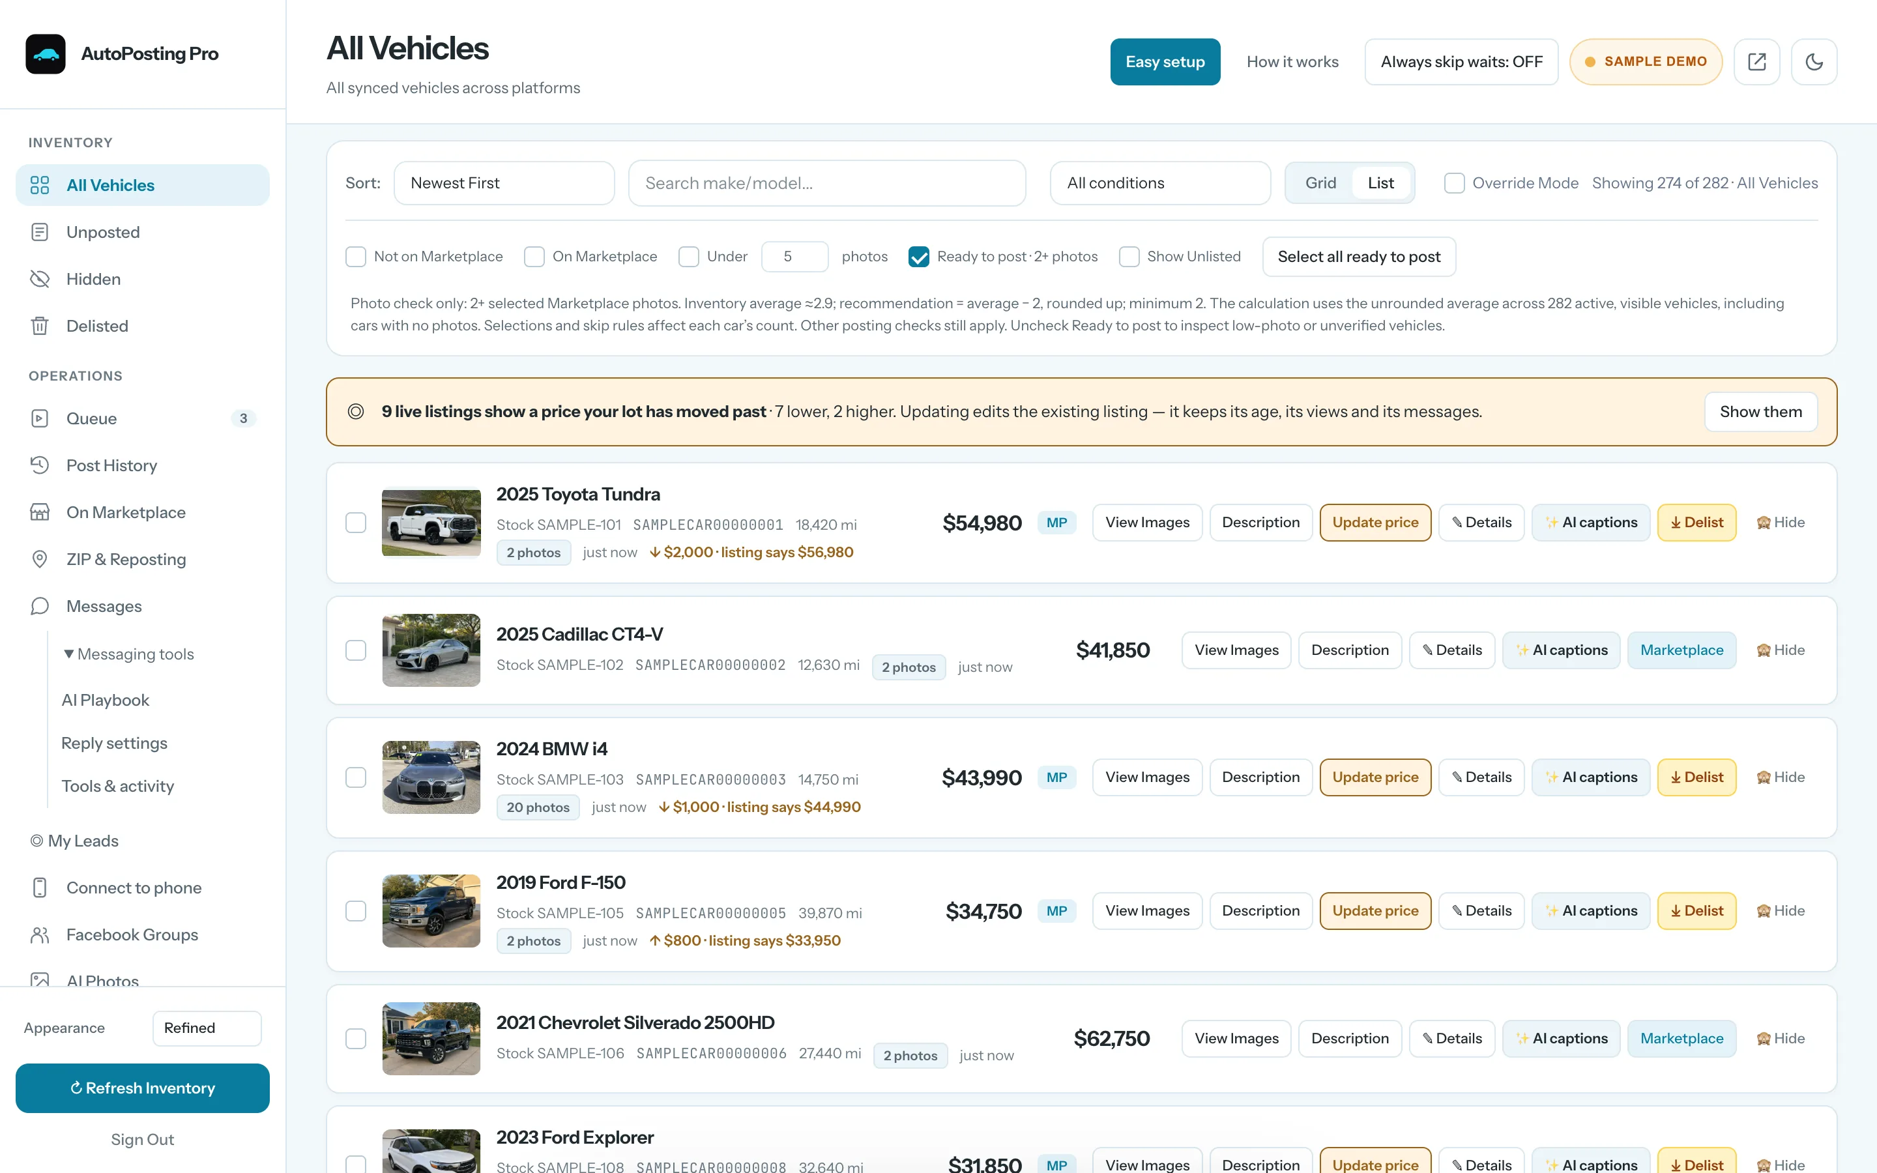
Task: Click the Unposted document icon in sidebar
Action: [40, 232]
